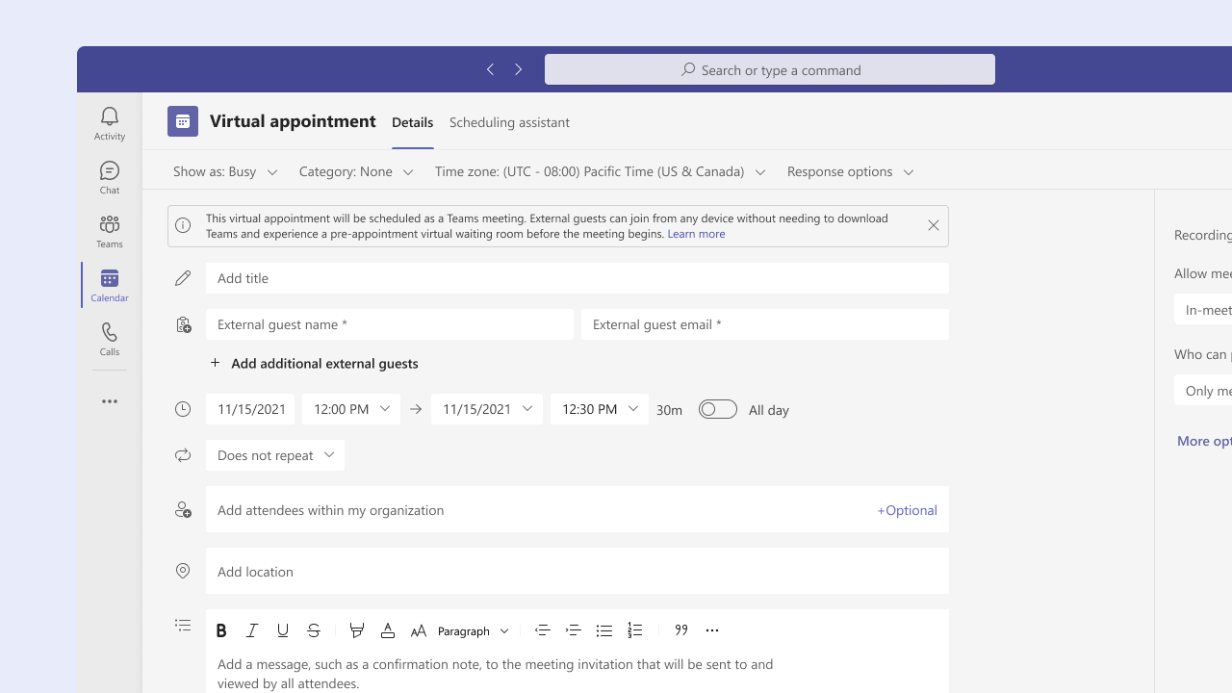The image size is (1232, 693).
Task: Click Add additional external guests
Action: [315, 363]
